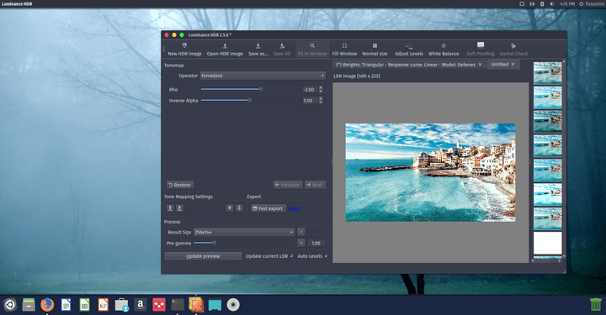Click the Inverse Alpha value field 5.00

click(310, 101)
